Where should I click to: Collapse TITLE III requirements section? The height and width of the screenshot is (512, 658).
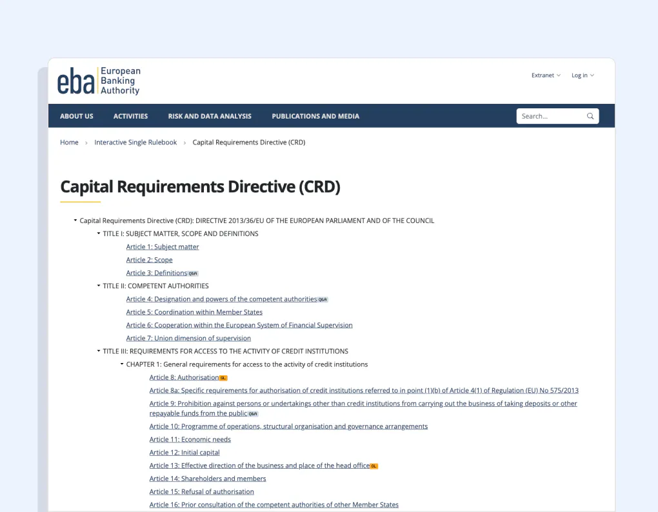pos(99,351)
